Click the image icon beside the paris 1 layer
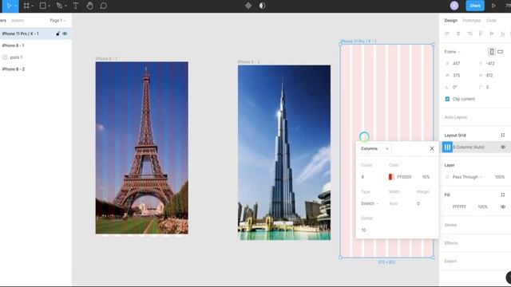The image size is (511, 287). tap(5, 57)
